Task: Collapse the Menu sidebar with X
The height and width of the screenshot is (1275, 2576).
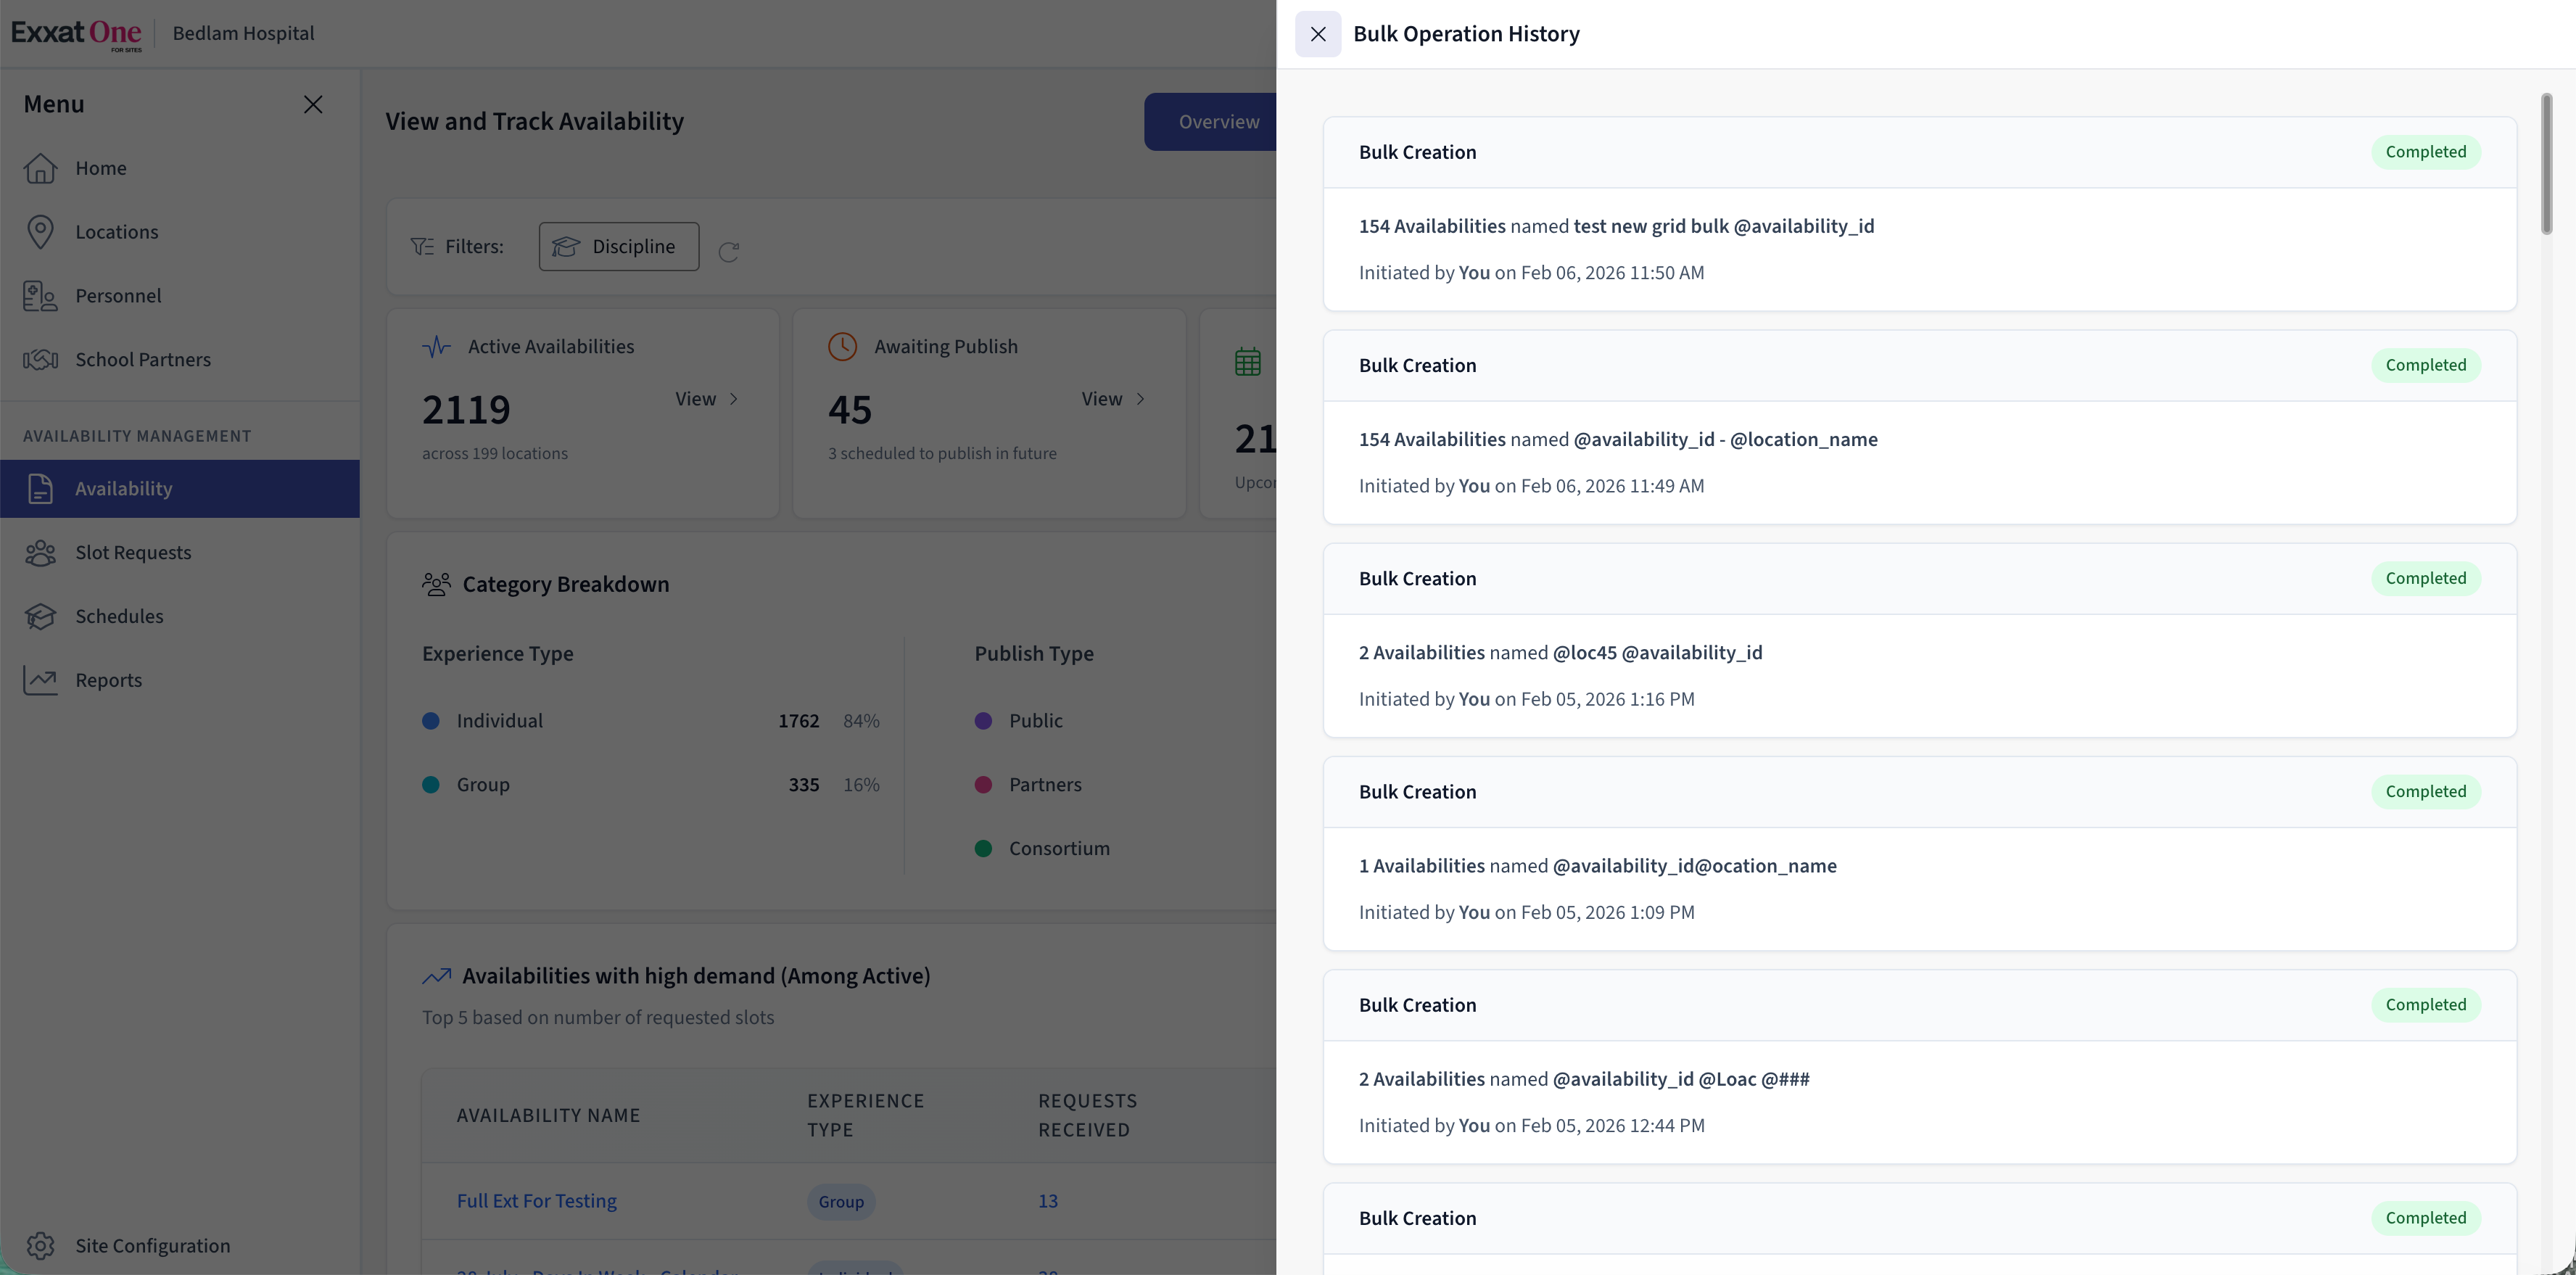Action: pos(313,105)
